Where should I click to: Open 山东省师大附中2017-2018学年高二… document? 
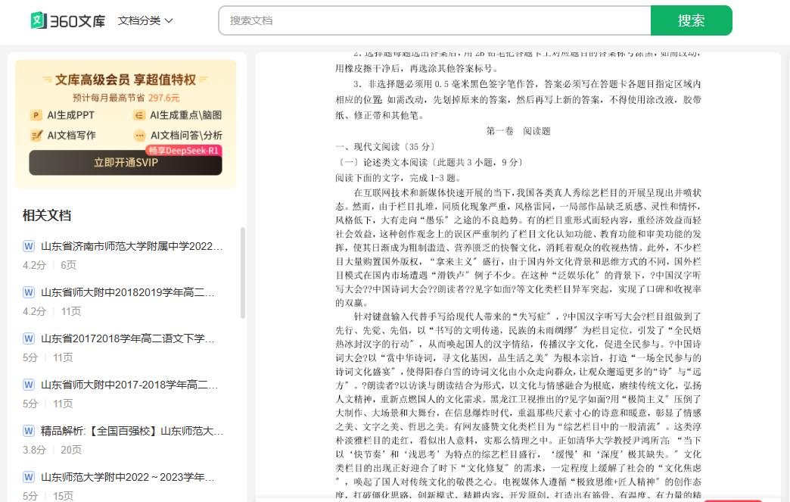point(129,385)
